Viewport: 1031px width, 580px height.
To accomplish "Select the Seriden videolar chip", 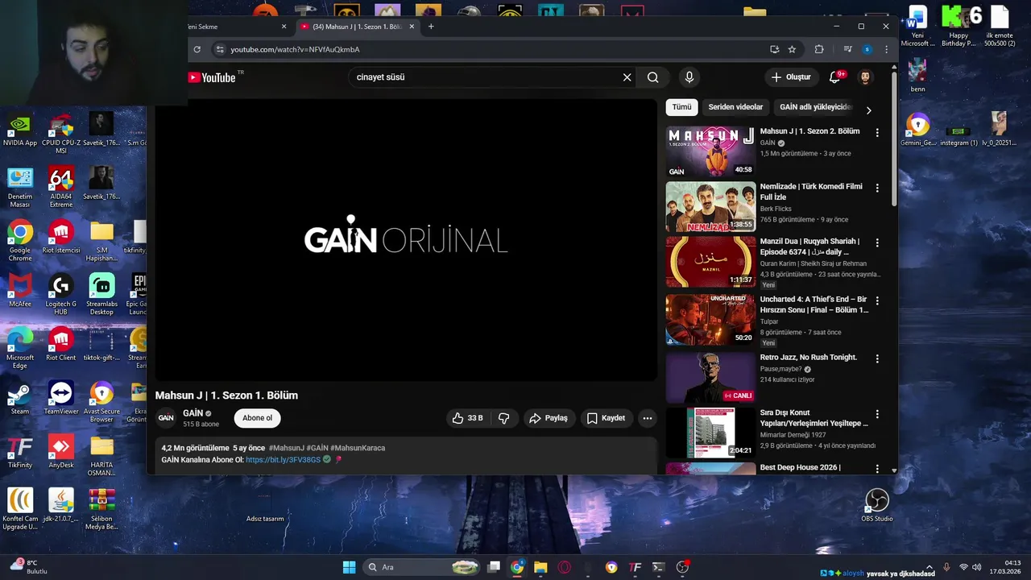I will coord(735,107).
